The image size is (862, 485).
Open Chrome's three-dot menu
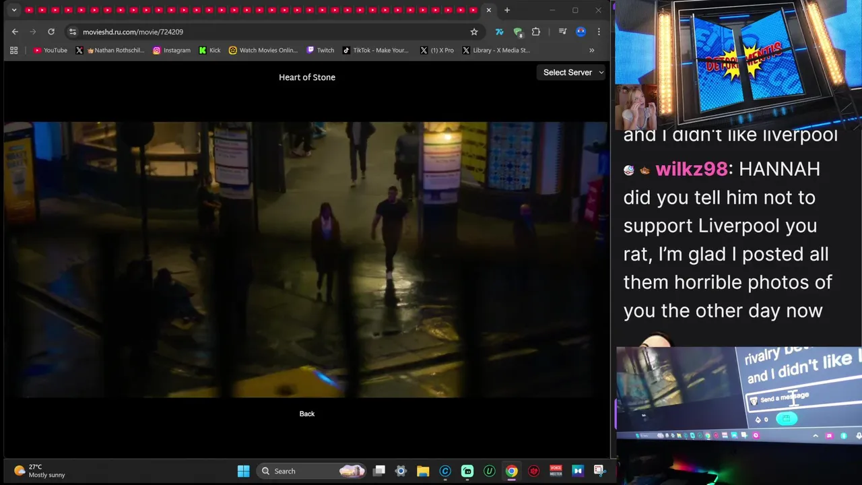coord(599,32)
